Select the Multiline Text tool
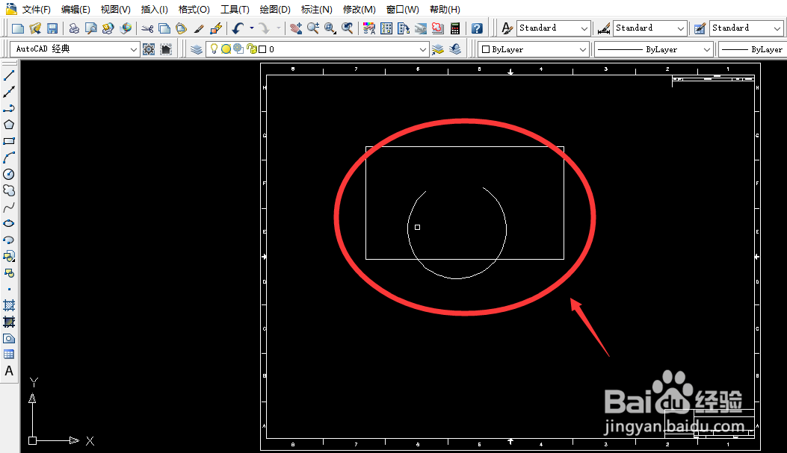This screenshot has width=787, height=453. tap(9, 371)
